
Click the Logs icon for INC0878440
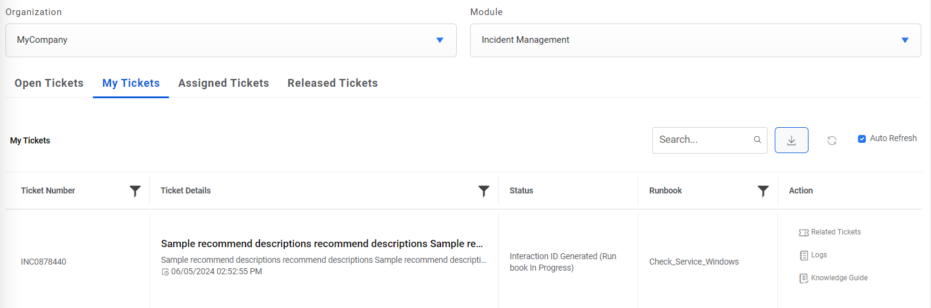[x=803, y=256]
